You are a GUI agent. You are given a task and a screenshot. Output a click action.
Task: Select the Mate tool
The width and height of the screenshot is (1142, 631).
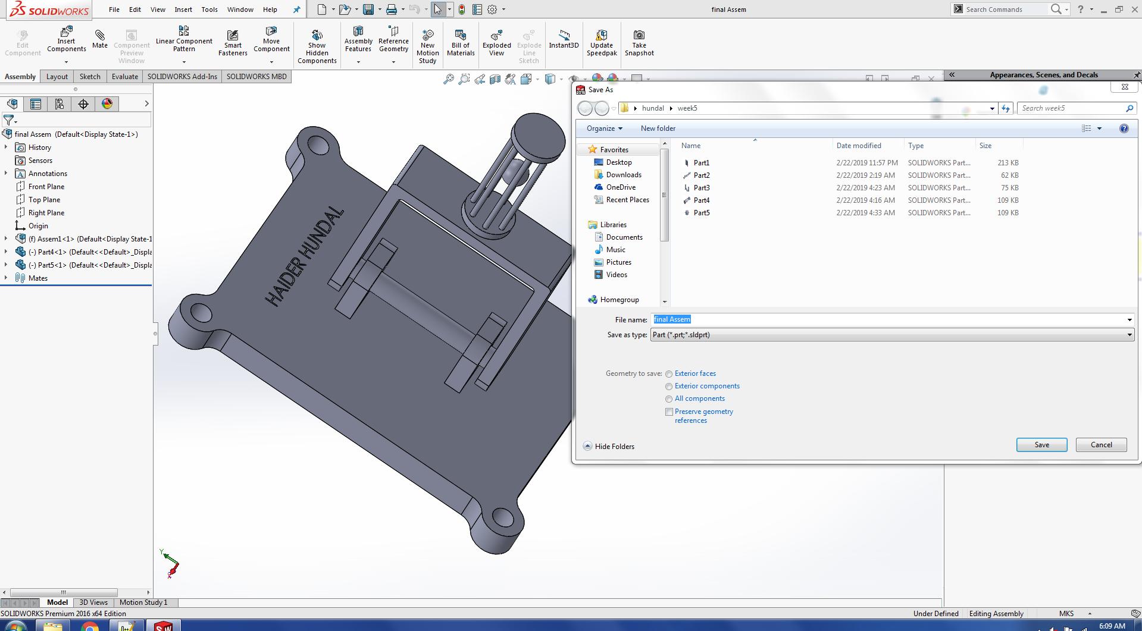coord(100,36)
